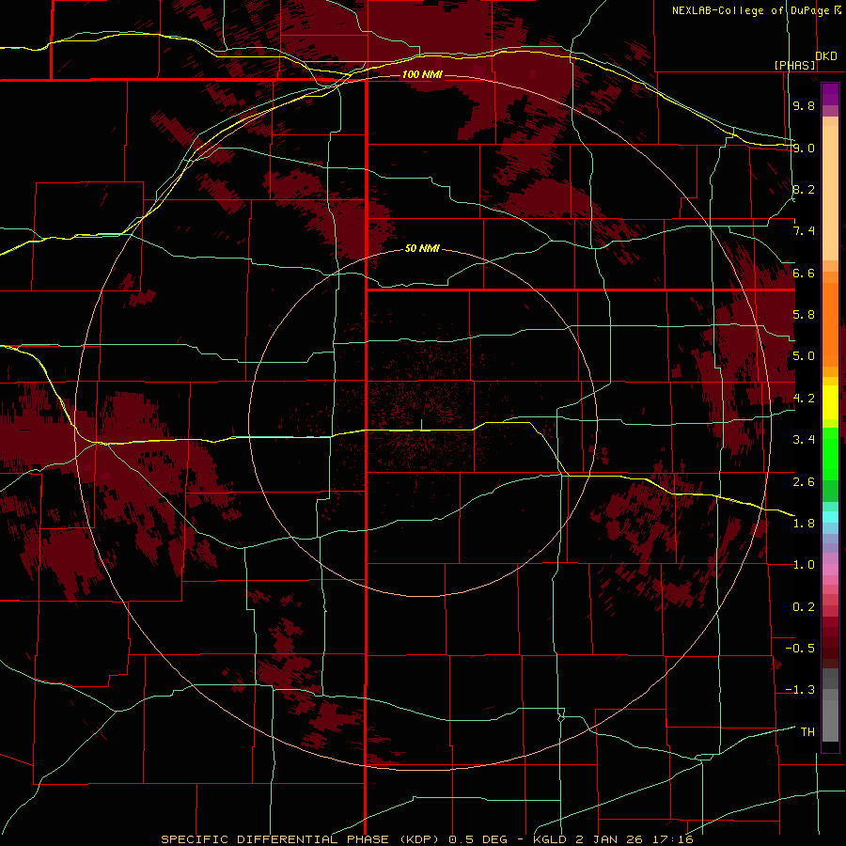Click the 8.2 legend value
846x846 pixels.
click(804, 189)
